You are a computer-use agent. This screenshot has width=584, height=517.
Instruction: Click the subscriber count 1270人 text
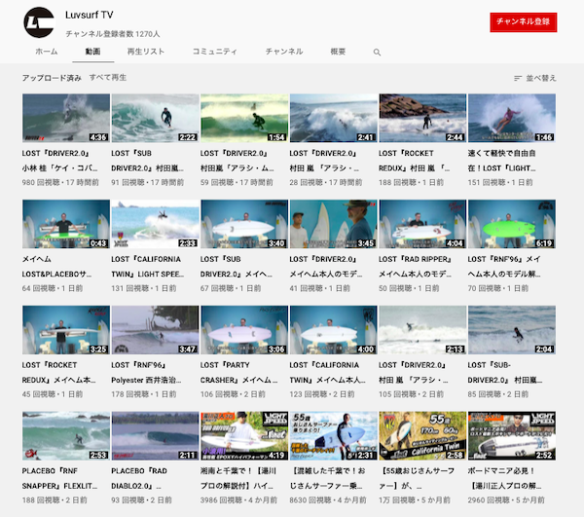[x=113, y=34]
